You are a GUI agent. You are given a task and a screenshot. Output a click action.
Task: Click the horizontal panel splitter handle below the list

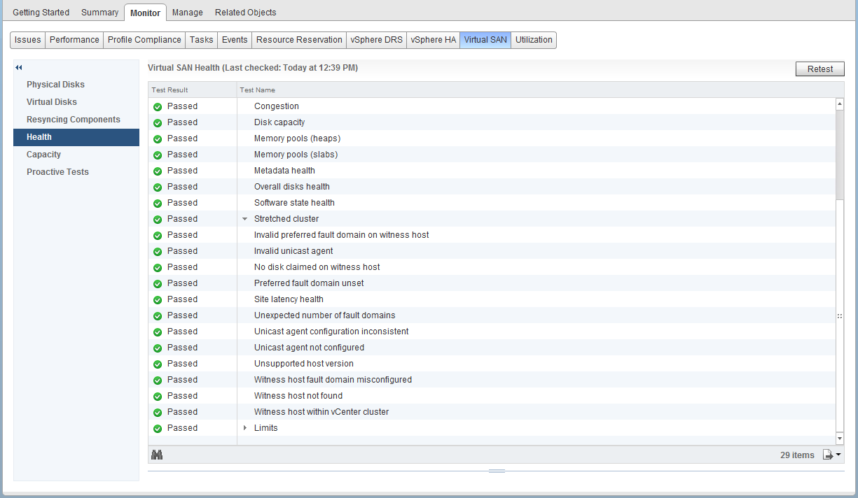pyautogui.click(x=497, y=471)
